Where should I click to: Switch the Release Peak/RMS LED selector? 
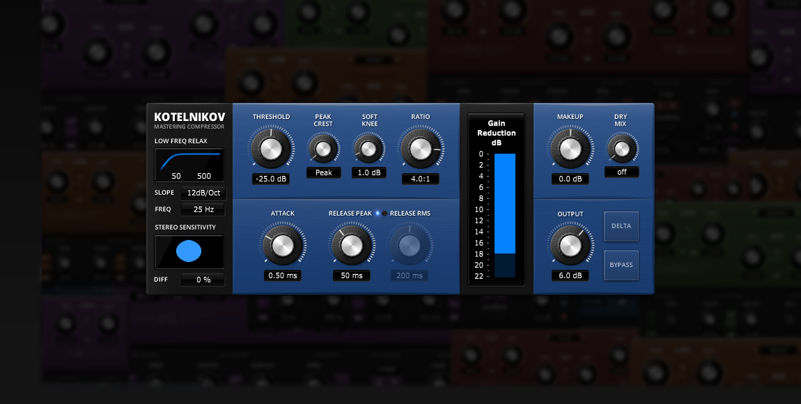[x=381, y=213]
